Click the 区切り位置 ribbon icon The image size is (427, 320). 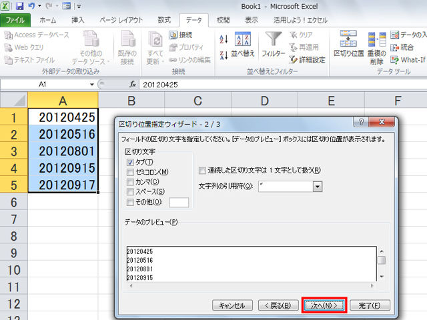click(348, 39)
